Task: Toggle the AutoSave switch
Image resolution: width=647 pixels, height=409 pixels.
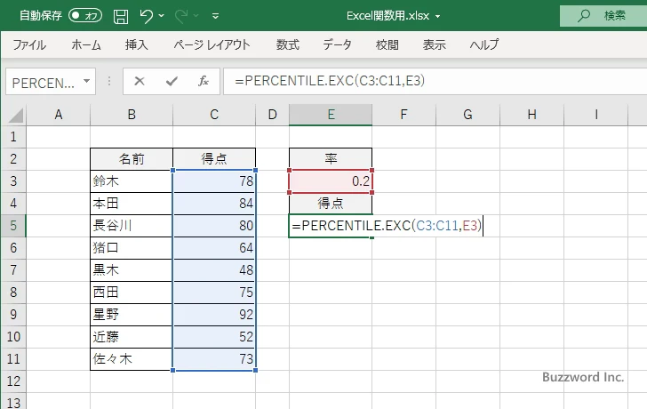Action: pyautogui.click(x=85, y=16)
